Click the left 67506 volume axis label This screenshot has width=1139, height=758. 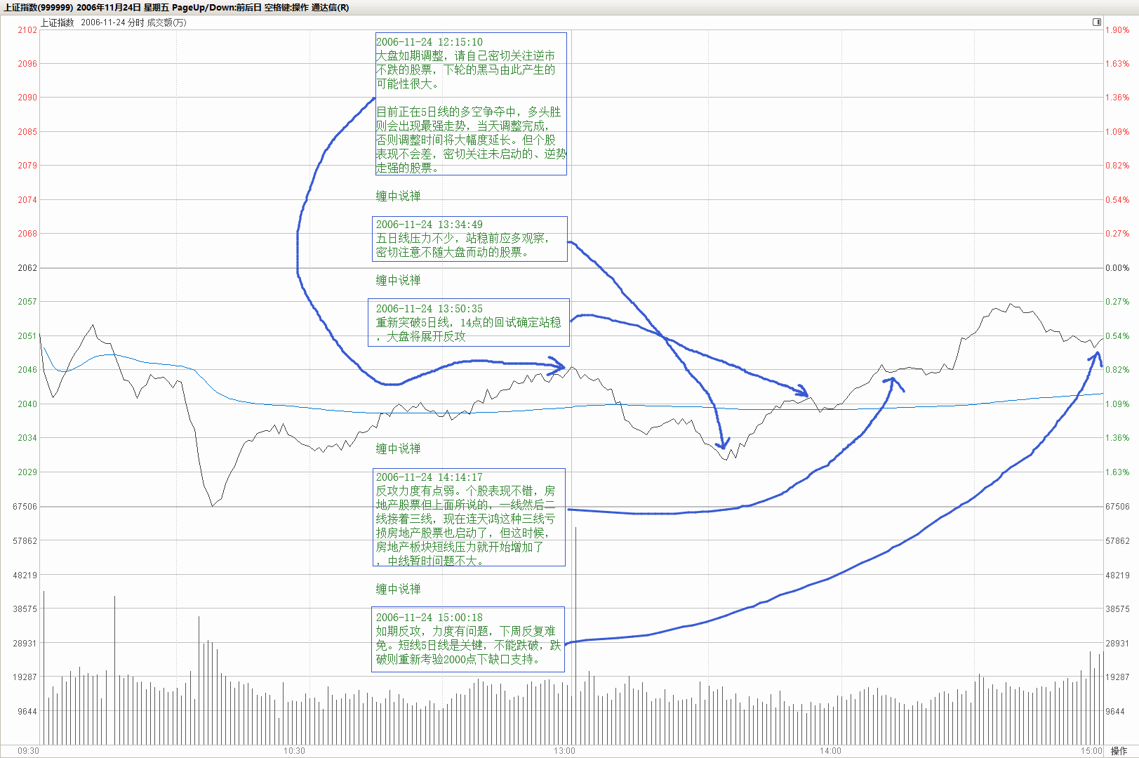point(25,507)
